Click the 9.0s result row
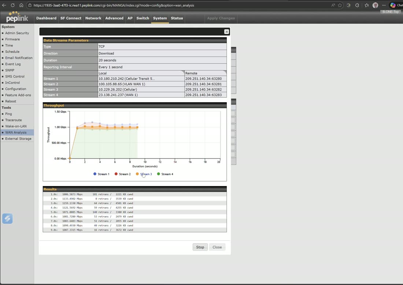Viewport: 403px width, 285px height. click(x=135, y=230)
